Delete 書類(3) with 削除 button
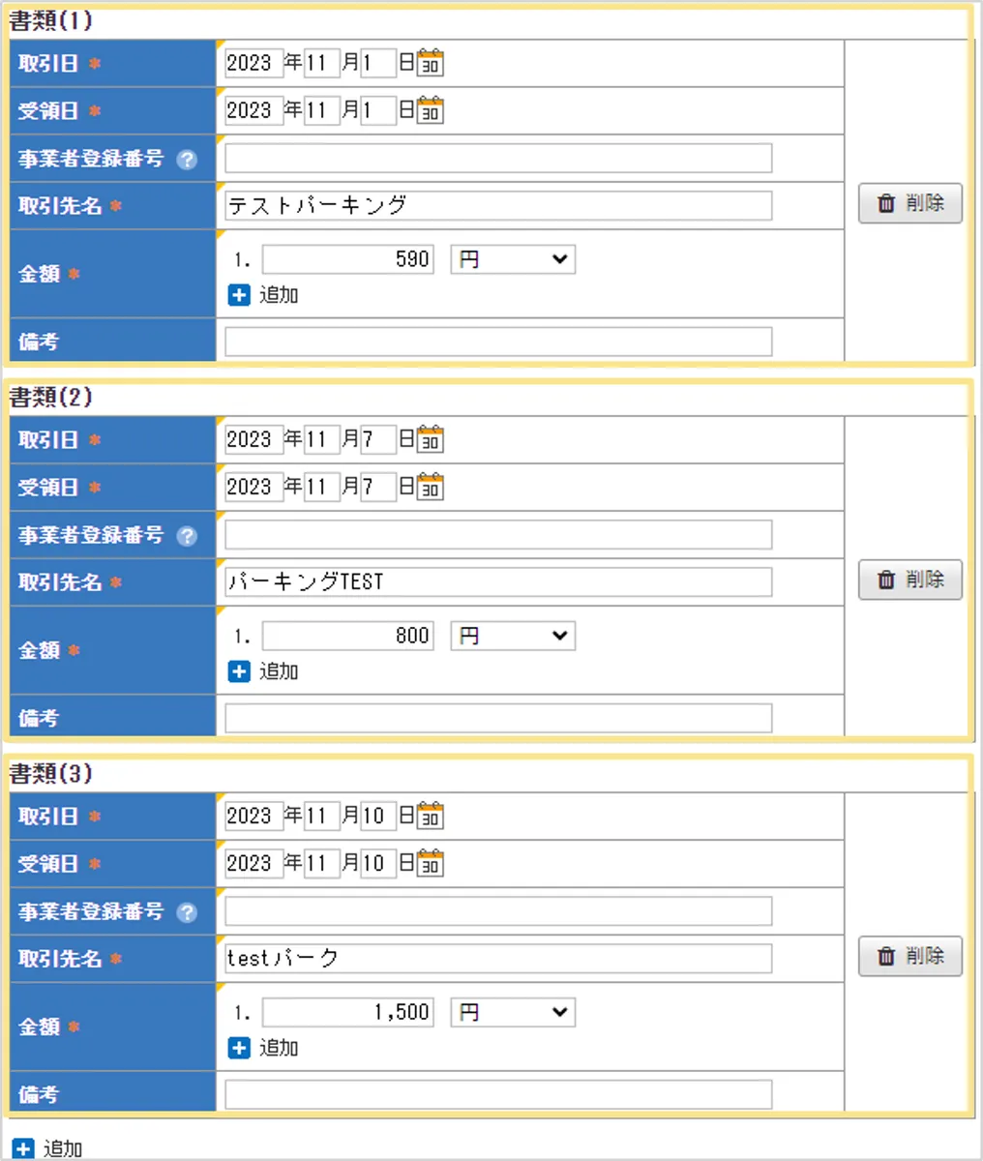Viewport: 983px width, 1161px height. point(909,956)
